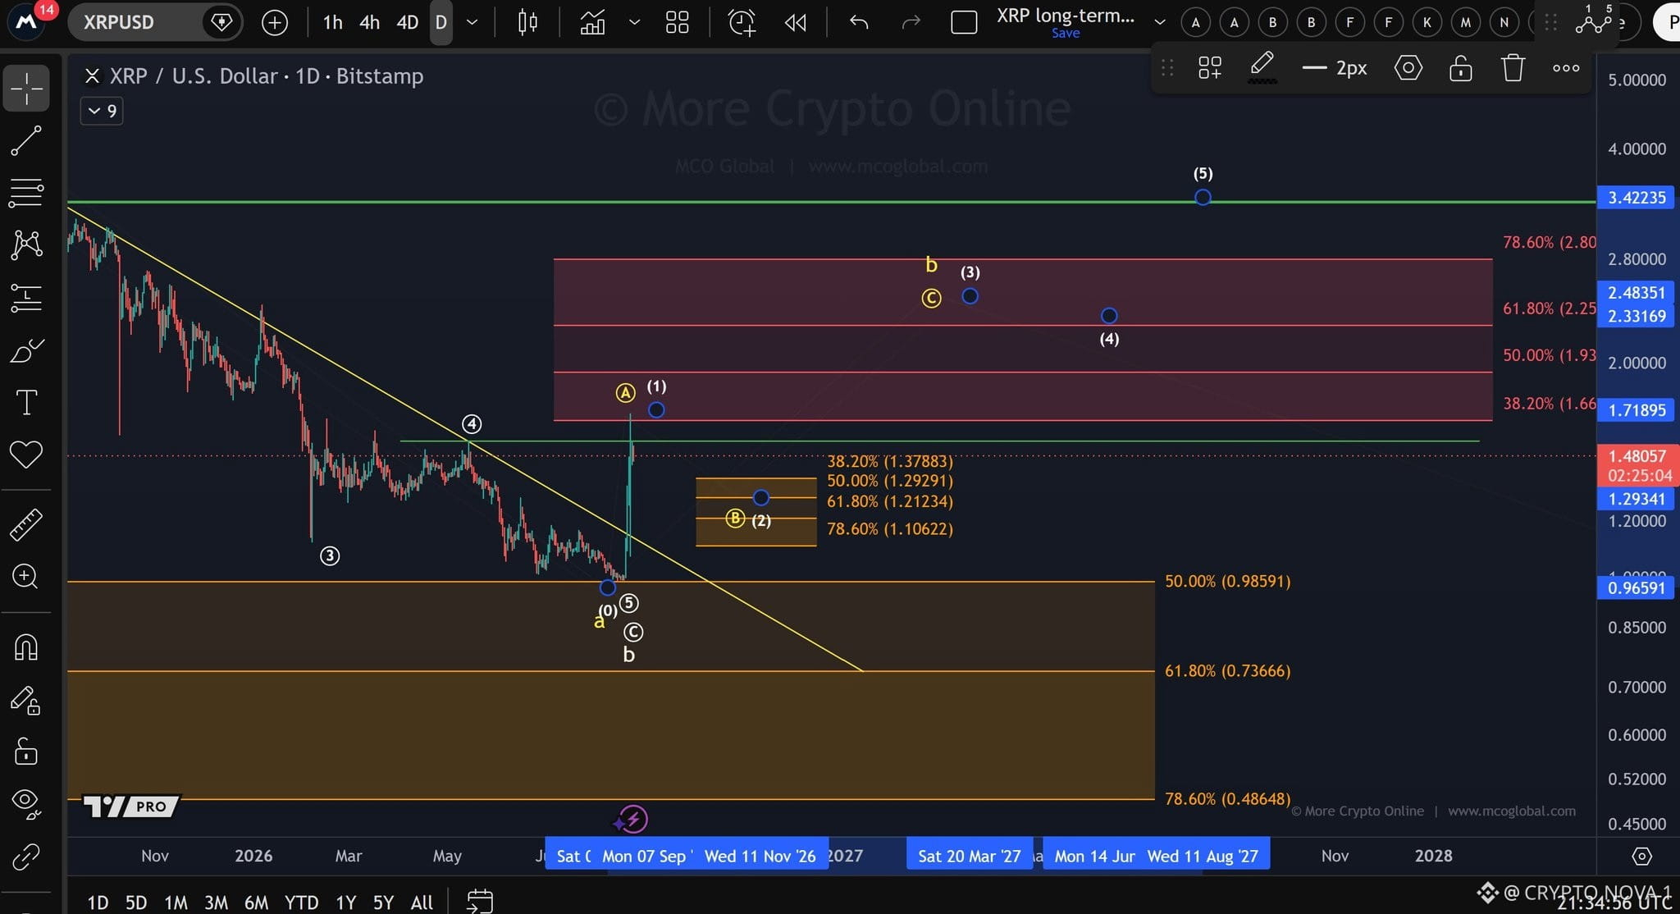Switch to the 4D timeframe
The height and width of the screenshot is (914, 1680).
click(x=408, y=22)
